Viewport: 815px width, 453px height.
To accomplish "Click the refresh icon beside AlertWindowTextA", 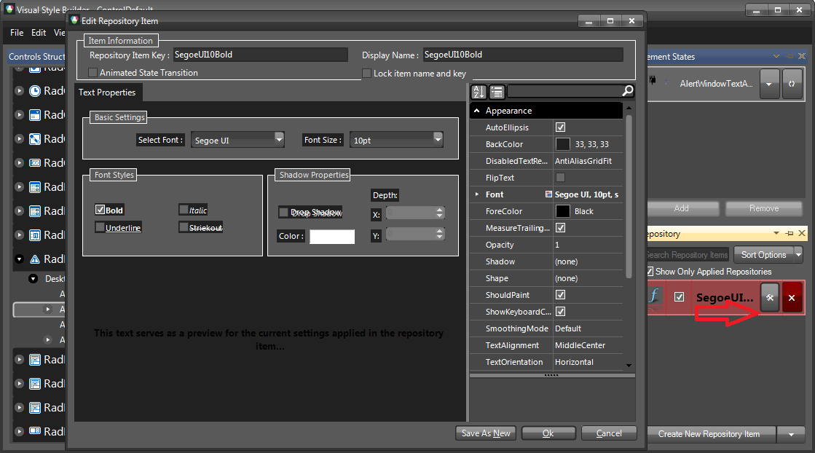I will [x=793, y=84].
